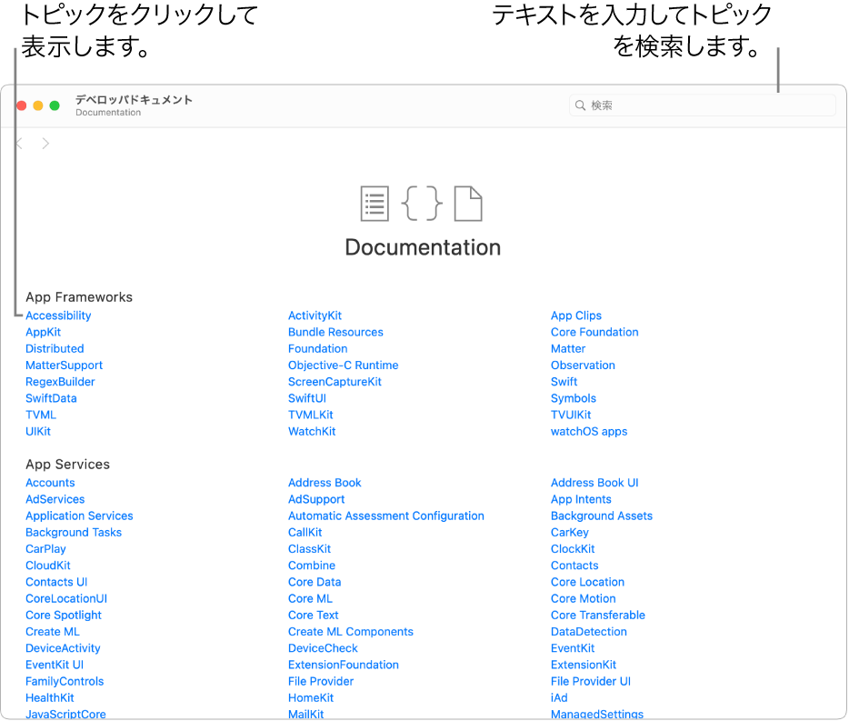Image resolution: width=849 pixels, height=721 pixels.
Task: Open Core Location
Action: [x=587, y=582]
